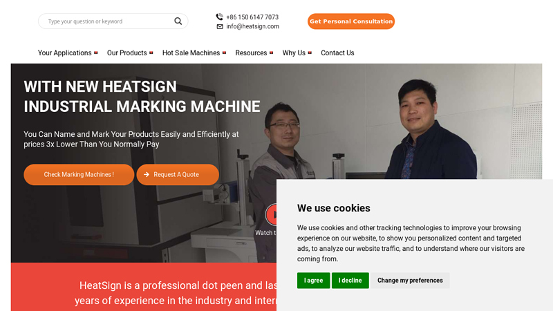Image resolution: width=553 pixels, height=311 pixels.
Task: Expand Hot Sale Machines dropdown marker
Action: pyautogui.click(x=224, y=53)
